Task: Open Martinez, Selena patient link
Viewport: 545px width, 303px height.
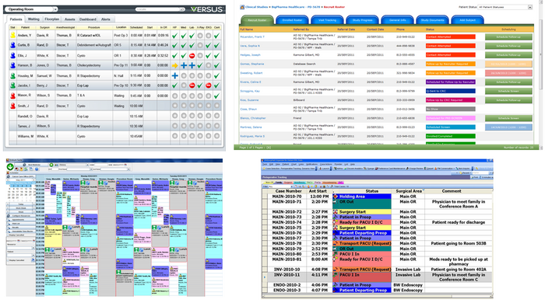Action: point(251,127)
